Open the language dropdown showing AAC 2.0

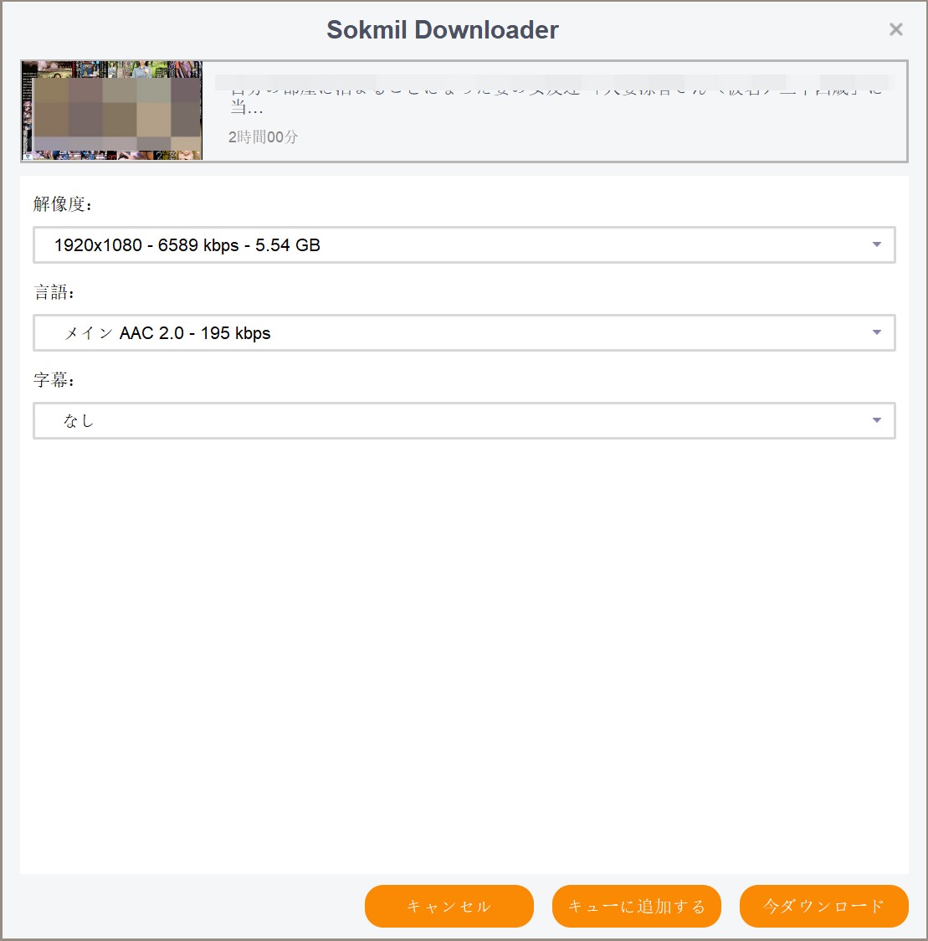[x=464, y=332]
